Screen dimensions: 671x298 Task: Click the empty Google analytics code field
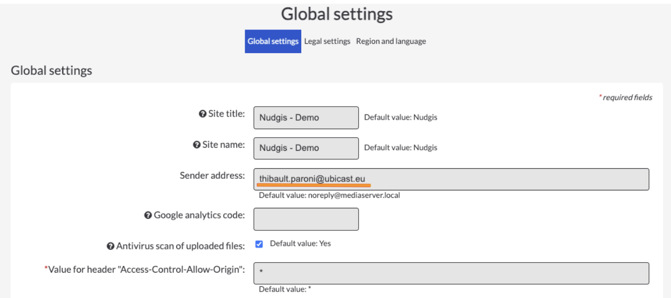point(306,219)
